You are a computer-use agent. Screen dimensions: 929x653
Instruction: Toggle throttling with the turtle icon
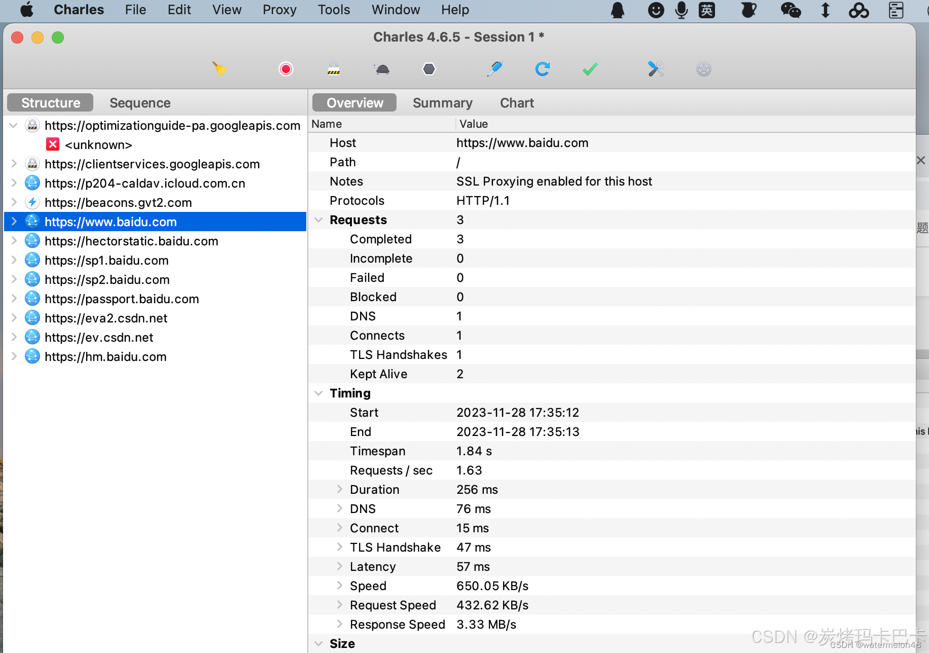382,69
